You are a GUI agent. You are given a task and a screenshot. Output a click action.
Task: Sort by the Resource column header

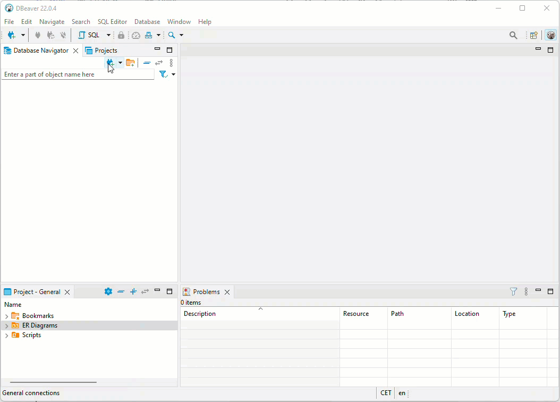point(363,314)
